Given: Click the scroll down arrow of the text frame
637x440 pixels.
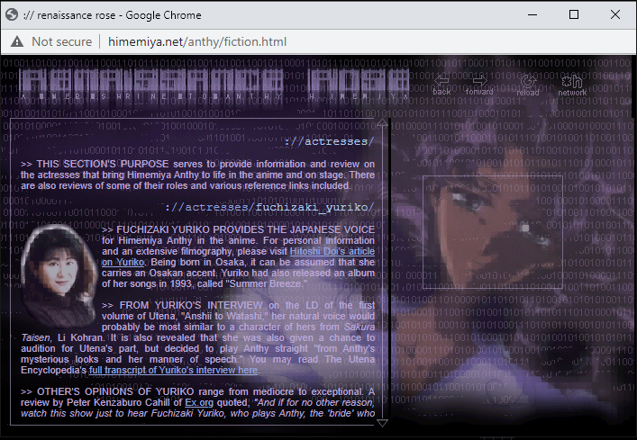Looking at the screenshot, I should pos(382,423).
